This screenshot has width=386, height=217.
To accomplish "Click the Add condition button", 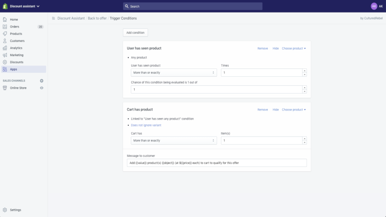I will (x=136, y=32).
